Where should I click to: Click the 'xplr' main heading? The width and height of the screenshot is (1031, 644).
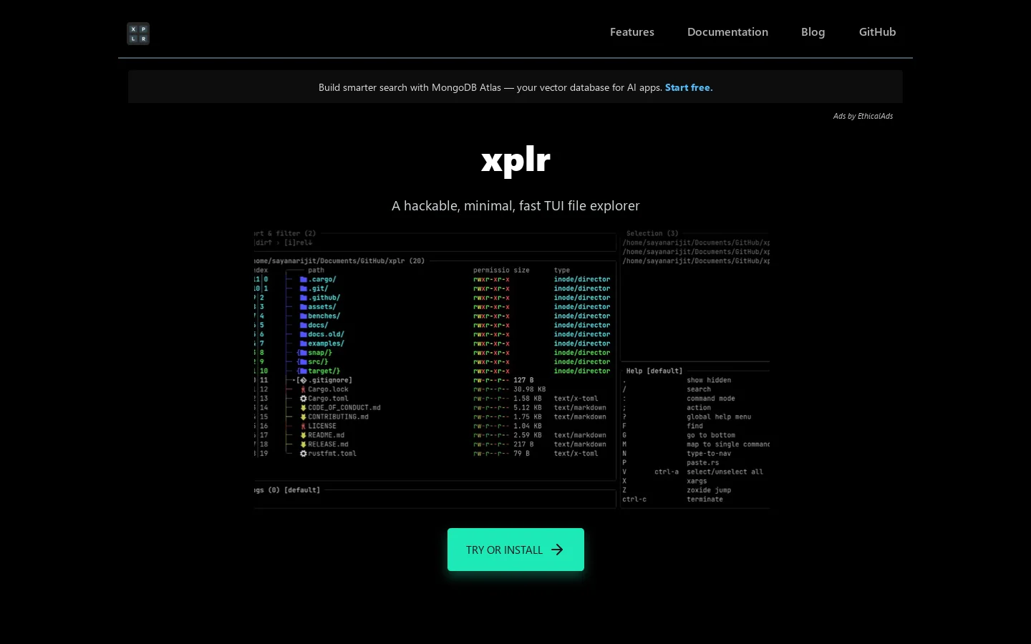(x=515, y=161)
